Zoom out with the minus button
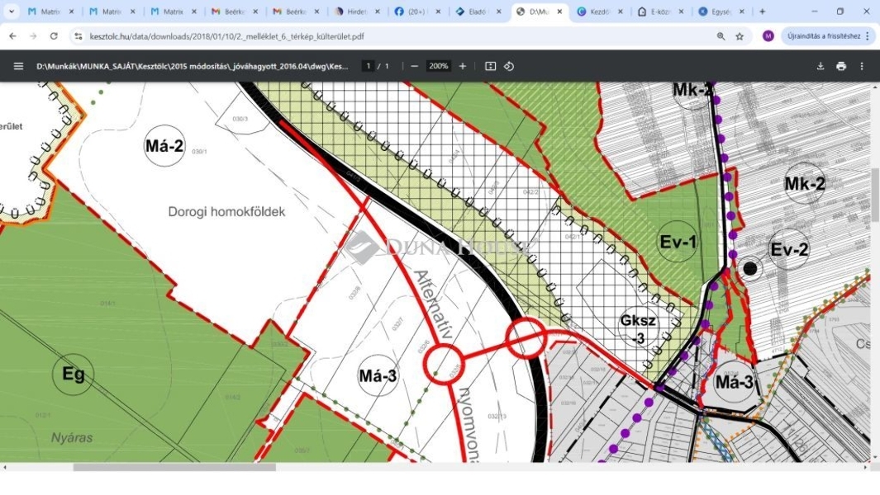 (414, 66)
